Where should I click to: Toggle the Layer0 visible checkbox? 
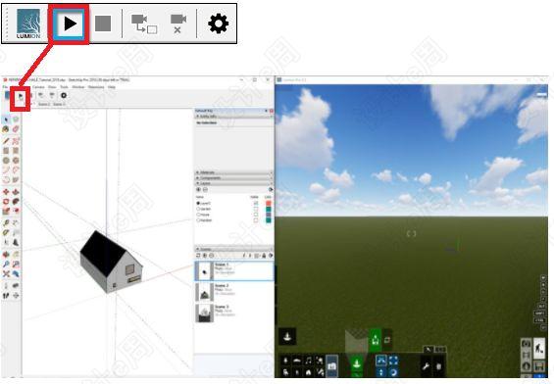pyautogui.click(x=256, y=204)
